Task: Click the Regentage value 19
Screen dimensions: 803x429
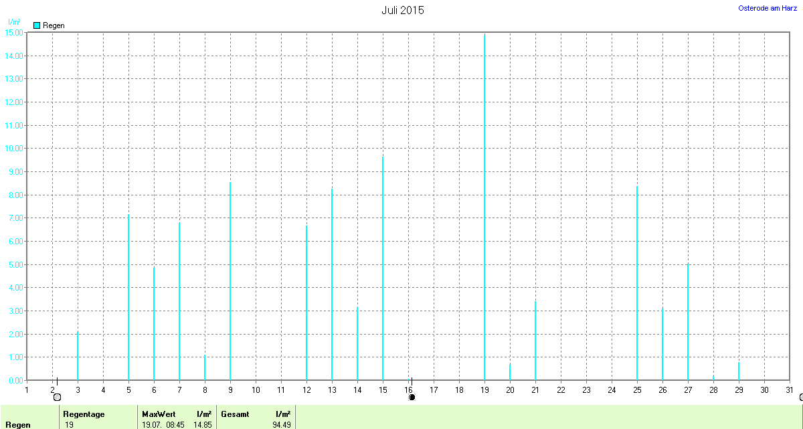Action: (x=69, y=424)
